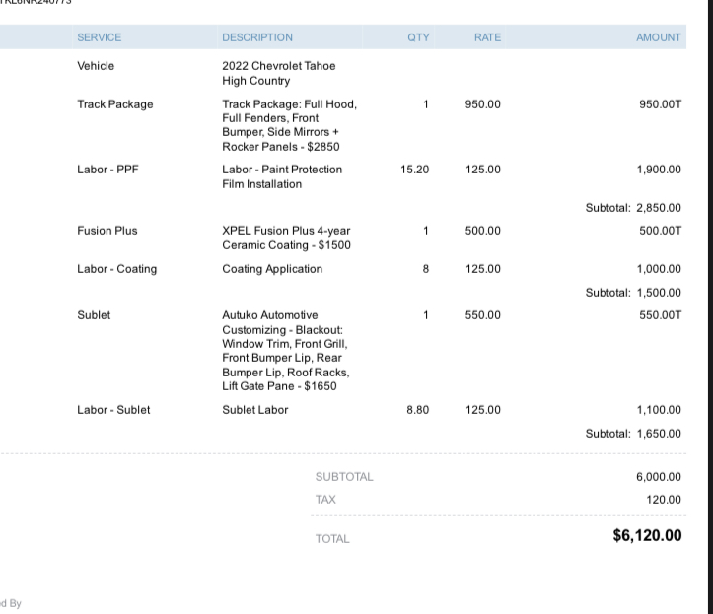Click the quantity 8 for Labor - Coating
The width and height of the screenshot is (713, 614).
point(426,269)
